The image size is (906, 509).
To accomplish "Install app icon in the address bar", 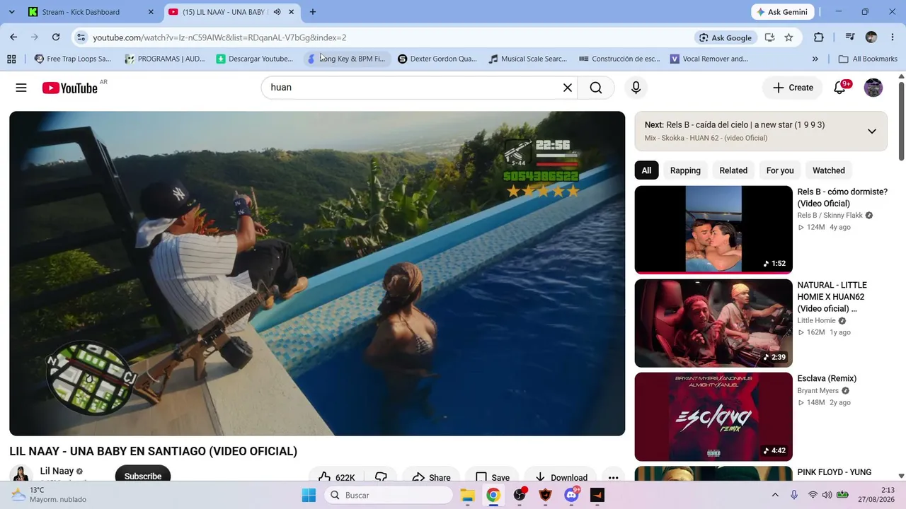I will (x=769, y=37).
